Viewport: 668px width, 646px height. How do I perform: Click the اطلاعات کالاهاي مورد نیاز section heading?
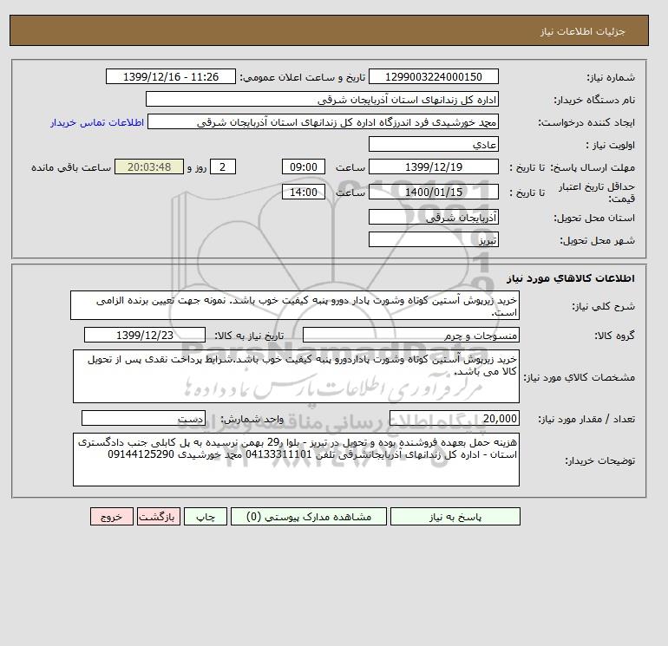pos(571,278)
